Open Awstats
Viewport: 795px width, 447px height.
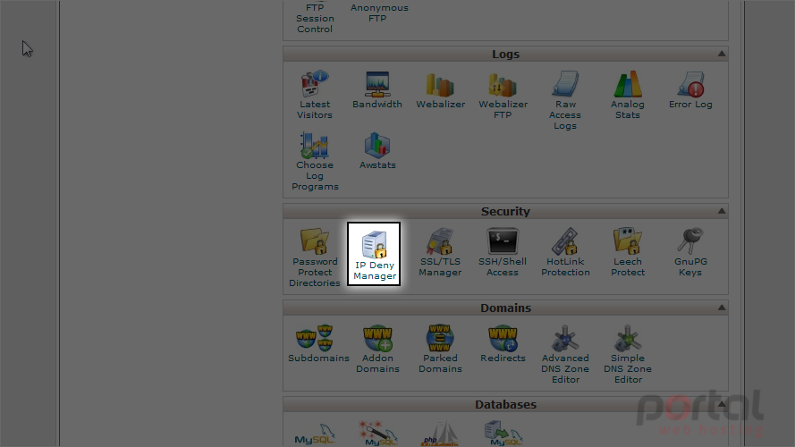pyautogui.click(x=377, y=151)
